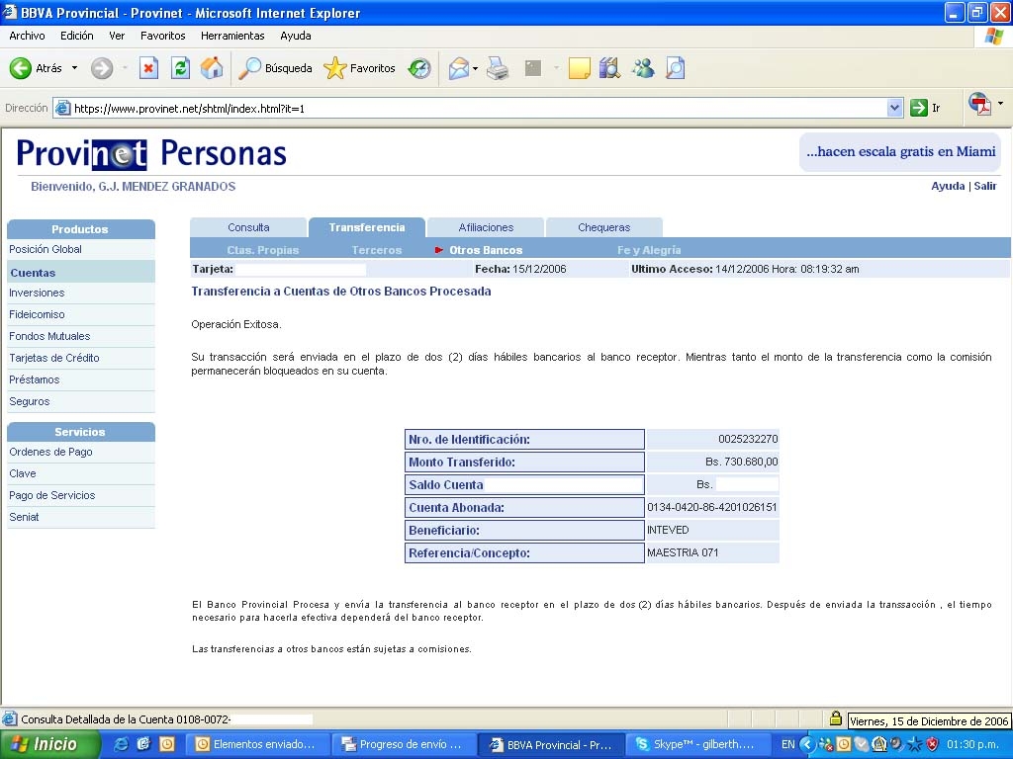
Task: Click the page magnifier toolbar icon
Action: (675, 68)
